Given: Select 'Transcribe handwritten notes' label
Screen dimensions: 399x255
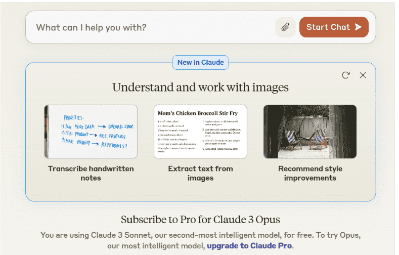Looking at the screenshot, I should (x=91, y=173).
